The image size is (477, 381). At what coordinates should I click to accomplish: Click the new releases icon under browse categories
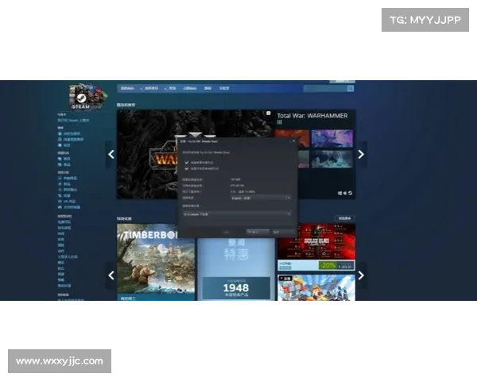[60, 184]
